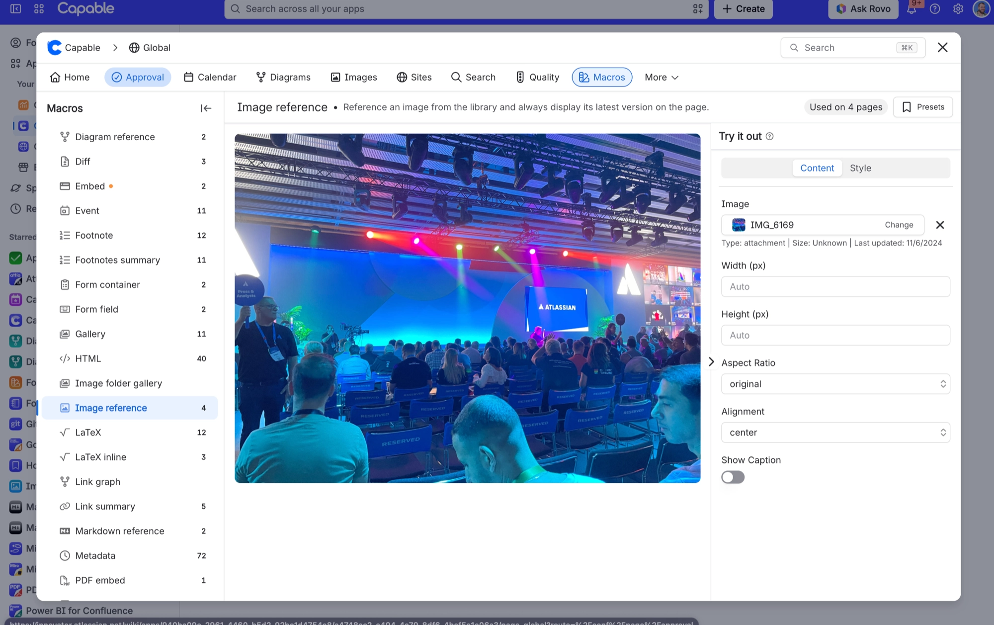Click the Try it out help icon
This screenshot has width=994, height=625.
coord(769,136)
